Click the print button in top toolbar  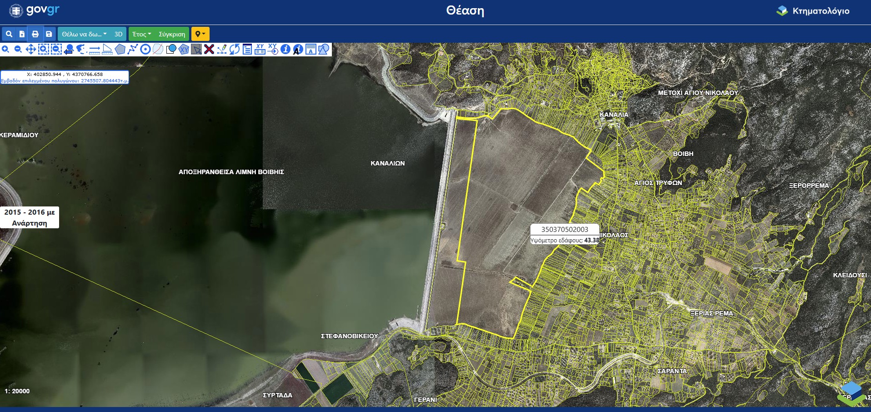pos(35,34)
